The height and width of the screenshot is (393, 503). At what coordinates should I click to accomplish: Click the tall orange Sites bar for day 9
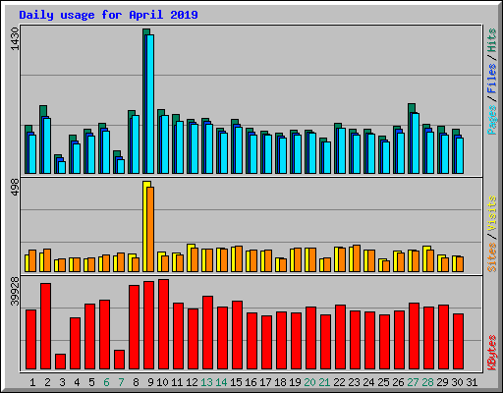(150, 229)
